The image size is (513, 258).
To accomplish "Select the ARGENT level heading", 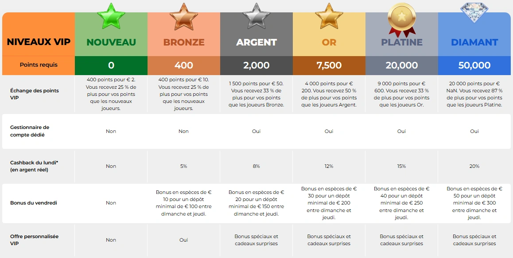I will [256, 42].
